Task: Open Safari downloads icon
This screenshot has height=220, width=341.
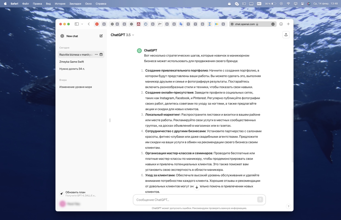Action: tap(281, 24)
